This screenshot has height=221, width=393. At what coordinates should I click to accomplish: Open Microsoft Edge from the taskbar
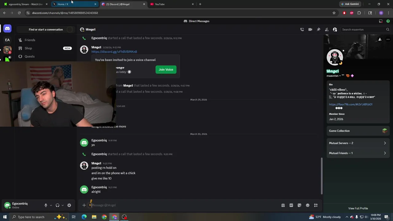[84, 217]
